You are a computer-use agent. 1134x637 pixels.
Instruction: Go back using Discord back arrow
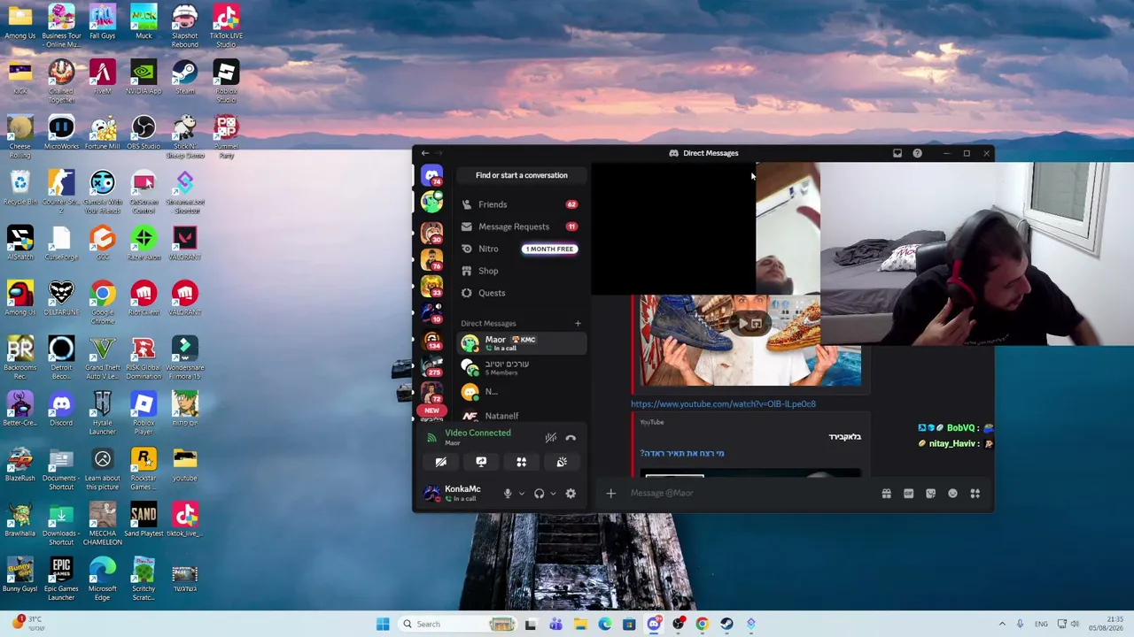425,153
